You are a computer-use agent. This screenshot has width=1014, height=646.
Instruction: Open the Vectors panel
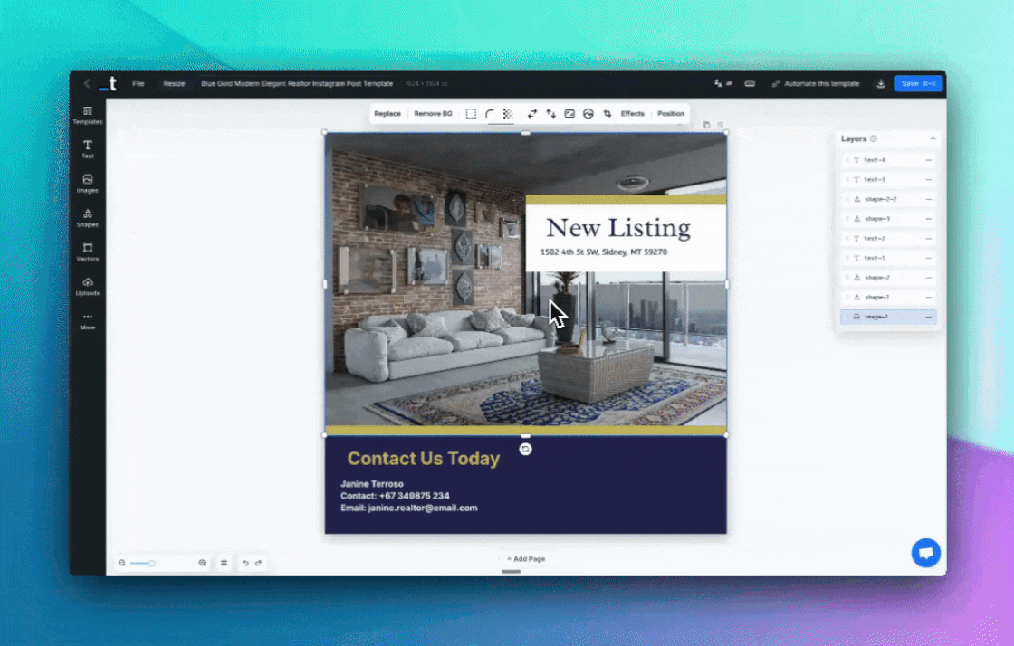[x=88, y=251]
